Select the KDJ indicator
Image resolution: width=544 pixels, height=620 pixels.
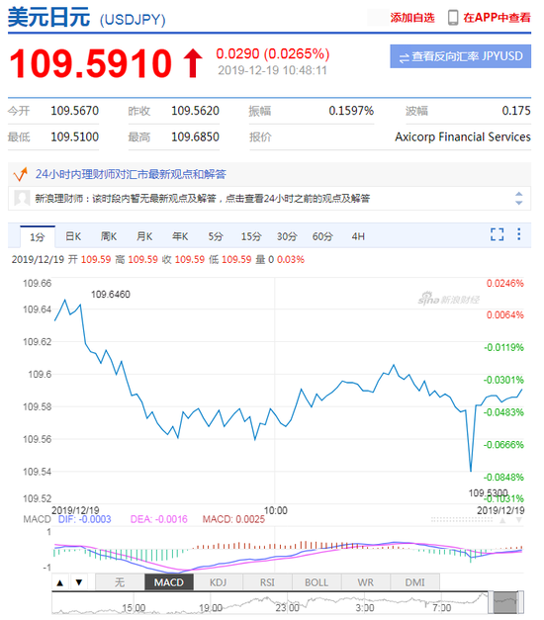218,582
